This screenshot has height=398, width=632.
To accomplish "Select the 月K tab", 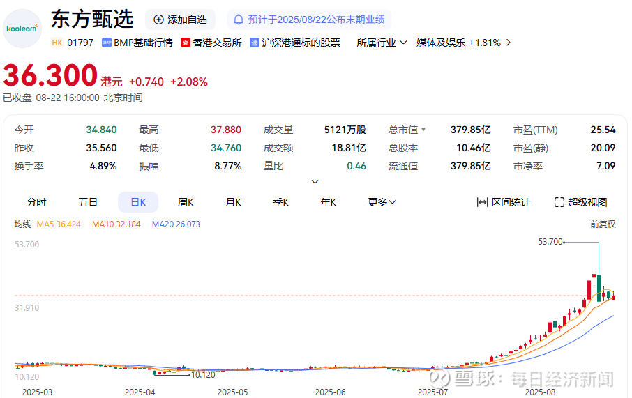I will point(234,202).
